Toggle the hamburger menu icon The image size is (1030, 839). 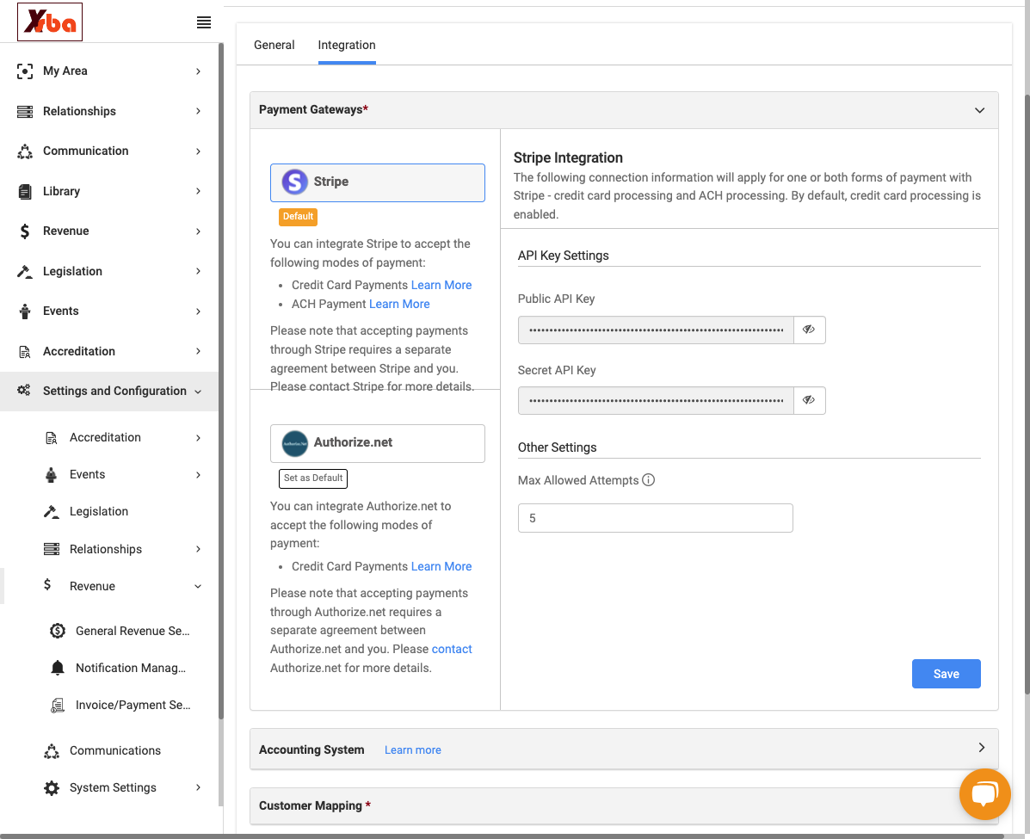(x=204, y=22)
